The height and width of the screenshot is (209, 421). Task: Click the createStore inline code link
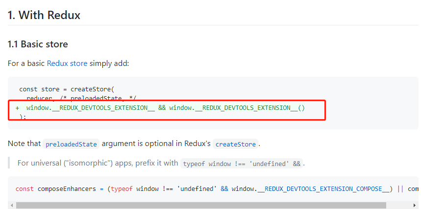coord(236,144)
